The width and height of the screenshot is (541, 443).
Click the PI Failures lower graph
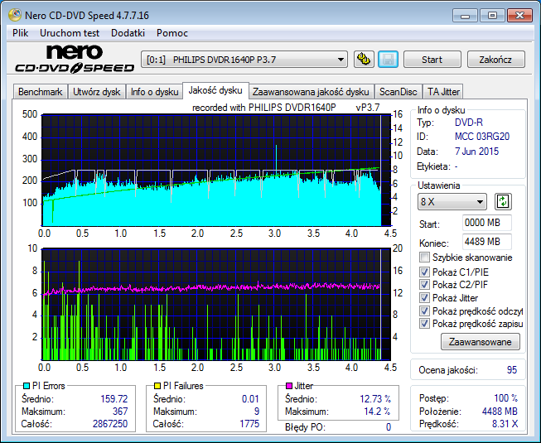216,305
